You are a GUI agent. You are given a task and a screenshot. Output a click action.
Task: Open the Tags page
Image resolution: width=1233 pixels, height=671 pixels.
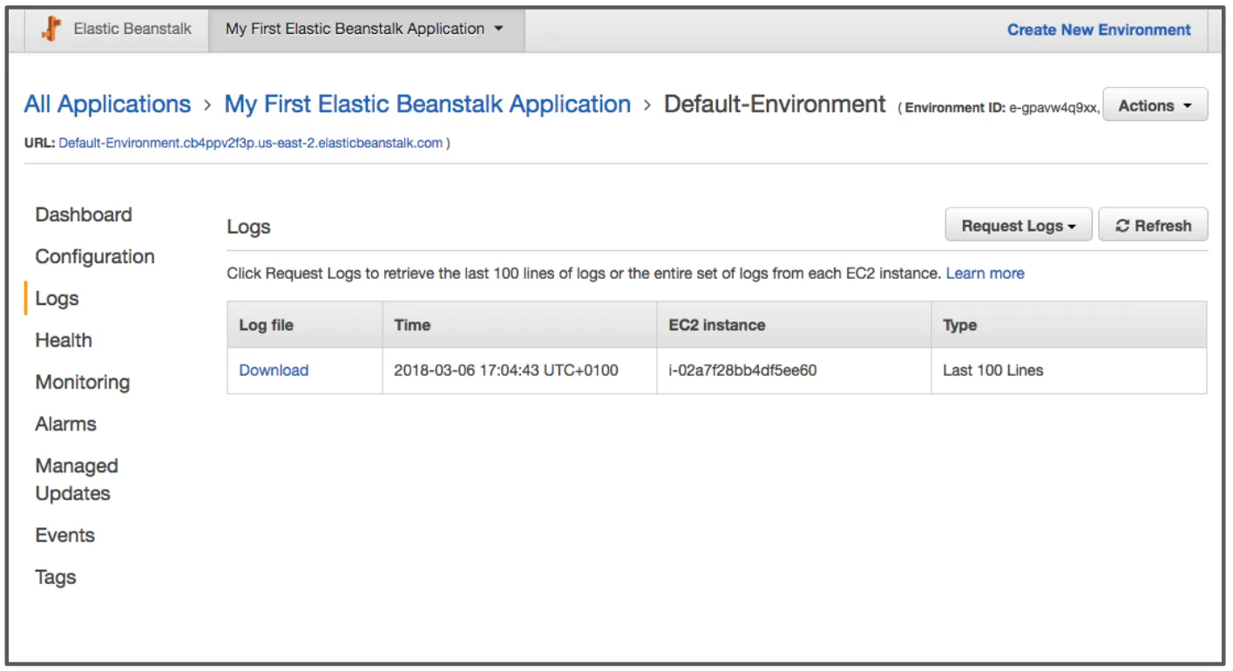(56, 577)
